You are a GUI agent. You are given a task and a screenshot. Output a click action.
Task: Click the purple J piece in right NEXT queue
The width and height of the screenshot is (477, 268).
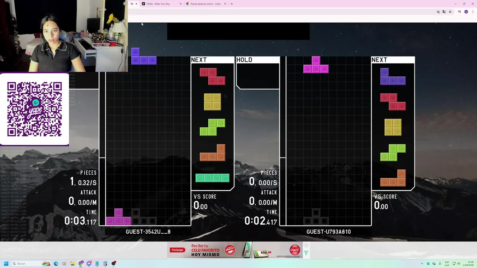(393, 76)
